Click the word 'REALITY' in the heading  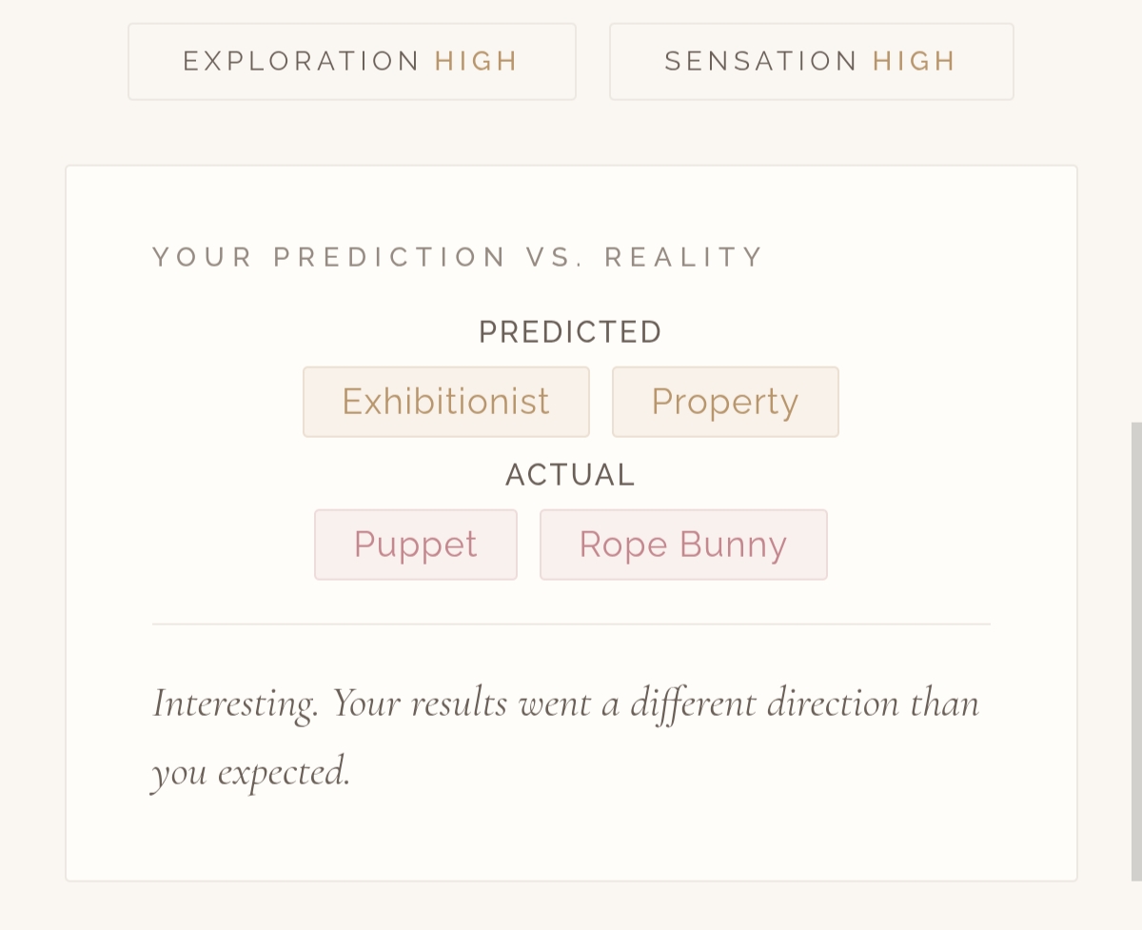(684, 257)
